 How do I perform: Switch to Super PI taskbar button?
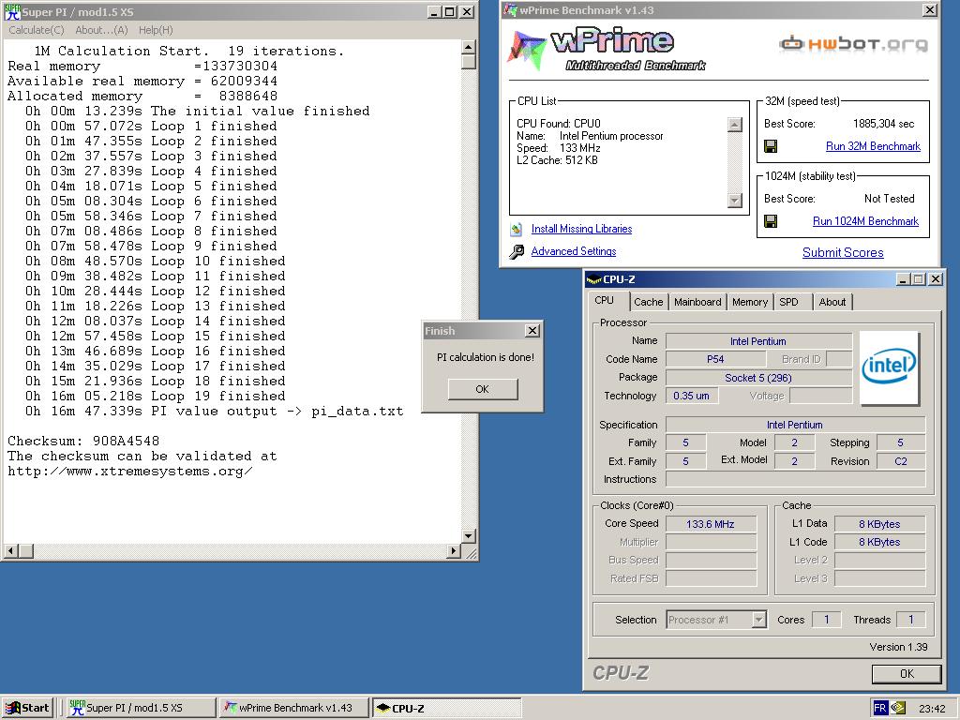(140, 708)
